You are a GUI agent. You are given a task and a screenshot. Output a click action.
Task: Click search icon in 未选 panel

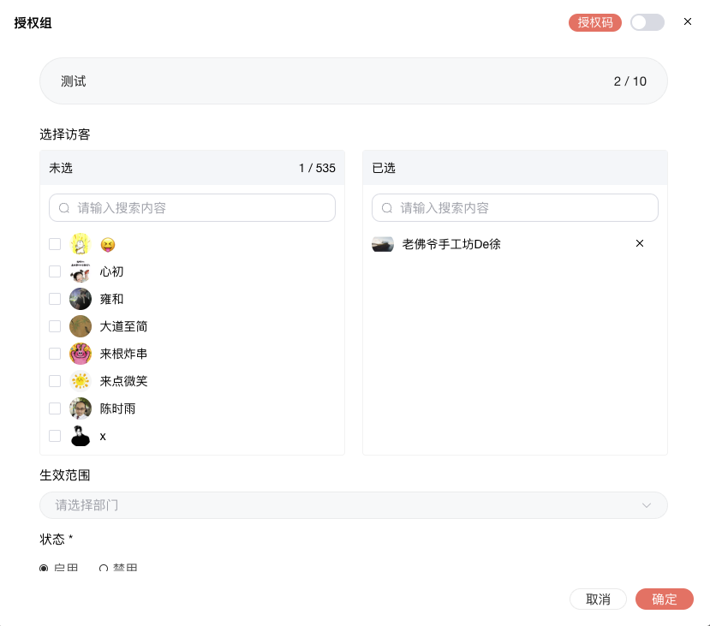(64, 208)
